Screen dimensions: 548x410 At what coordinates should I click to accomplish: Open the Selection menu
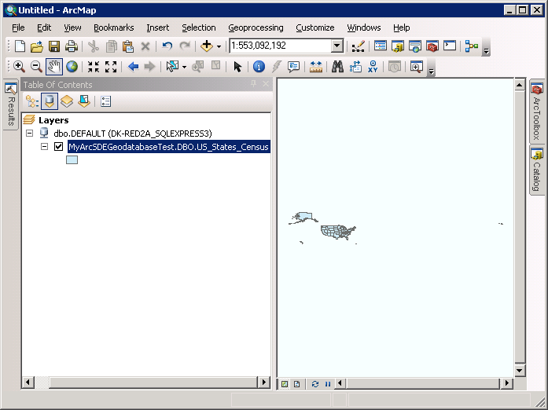tap(198, 27)
